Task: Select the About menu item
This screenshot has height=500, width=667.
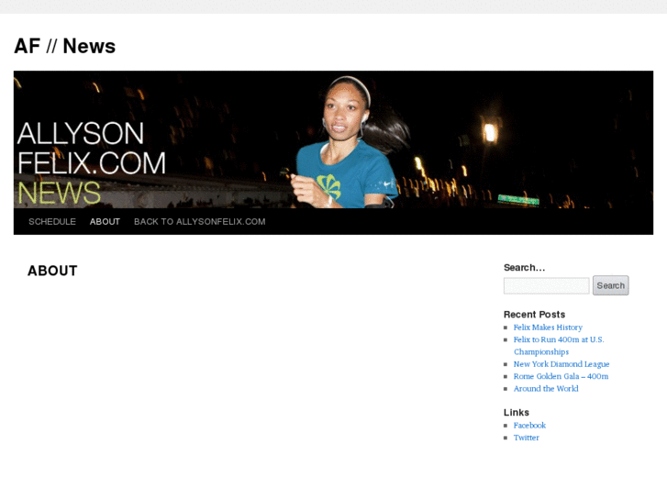Action: point(105,222)
